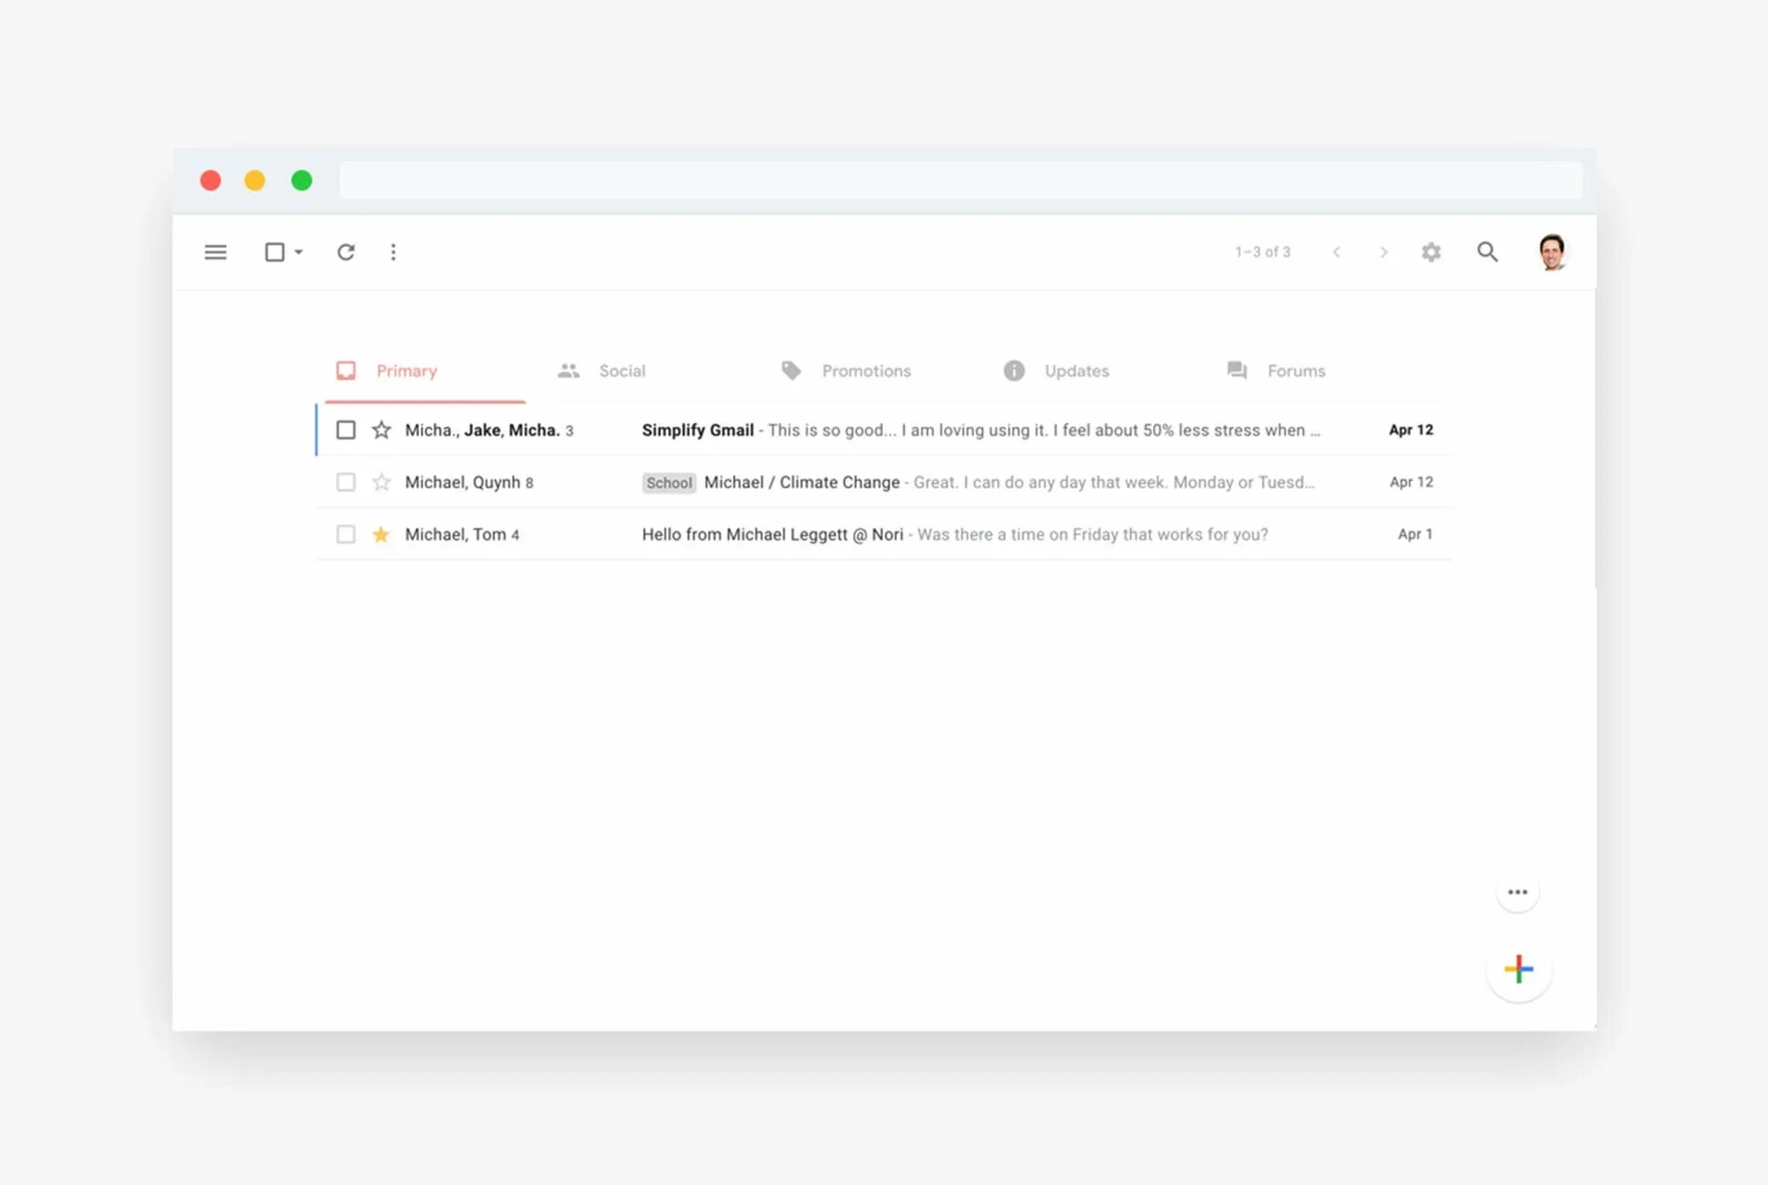Go to previous page chevron
Screen dimensions: 1768x1185
click(1336, 252)
